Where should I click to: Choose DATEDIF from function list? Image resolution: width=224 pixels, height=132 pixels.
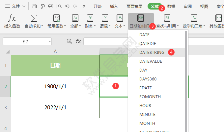156,43
